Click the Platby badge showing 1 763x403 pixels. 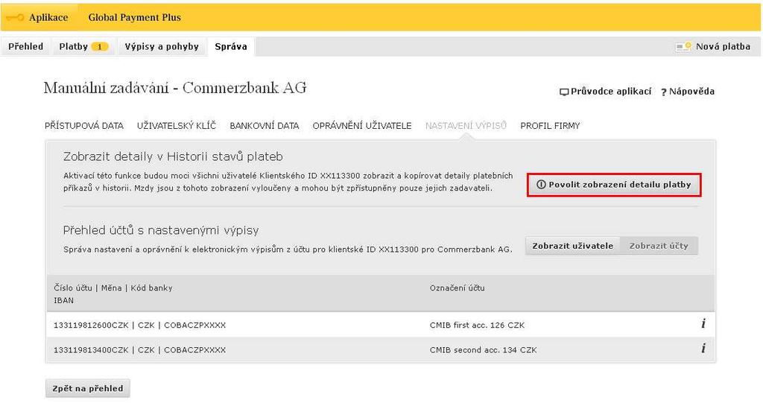100,47
